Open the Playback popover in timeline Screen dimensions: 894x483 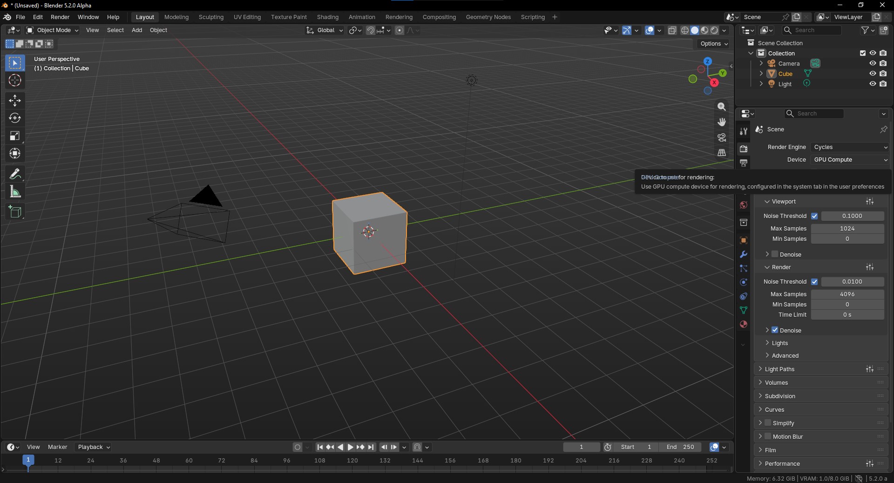(94, 447)
